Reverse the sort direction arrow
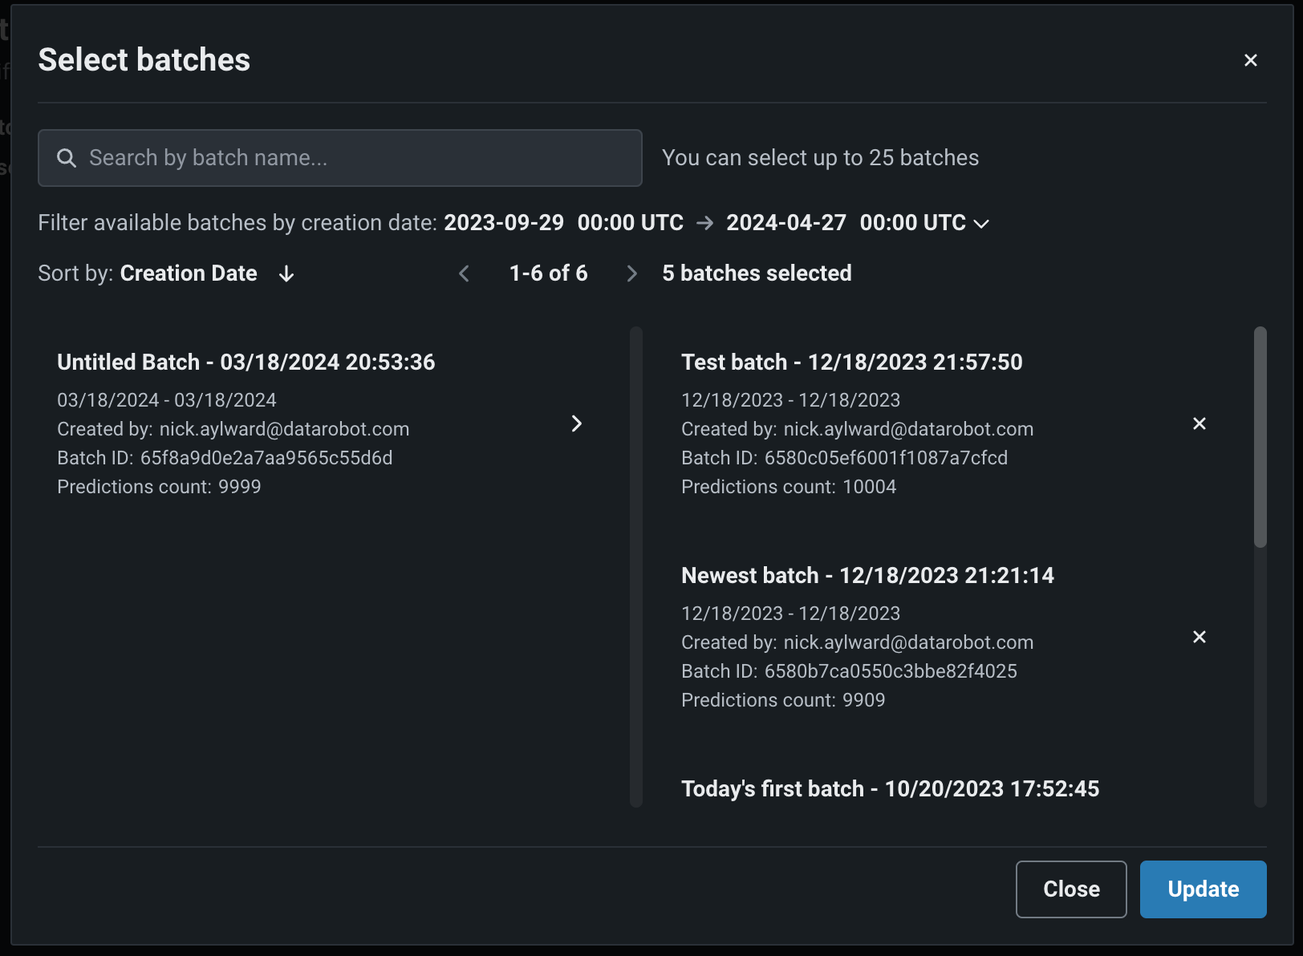This screenshot has height=956, width=1303. (x=286, y=274)
